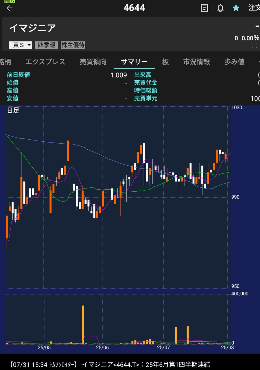Viewport: 260px width, 370px height.
Task: Open the news document icon
Action: 204,8
